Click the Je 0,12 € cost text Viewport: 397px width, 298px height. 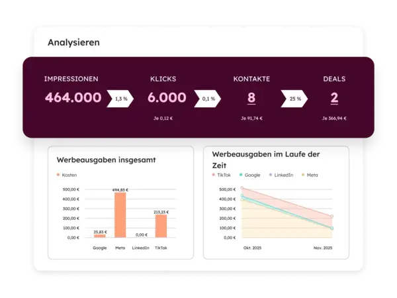(163, 119)
